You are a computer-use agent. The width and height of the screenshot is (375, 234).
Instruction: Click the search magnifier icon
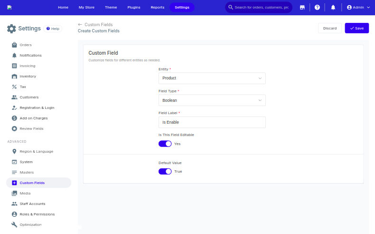tap(231, 7)
